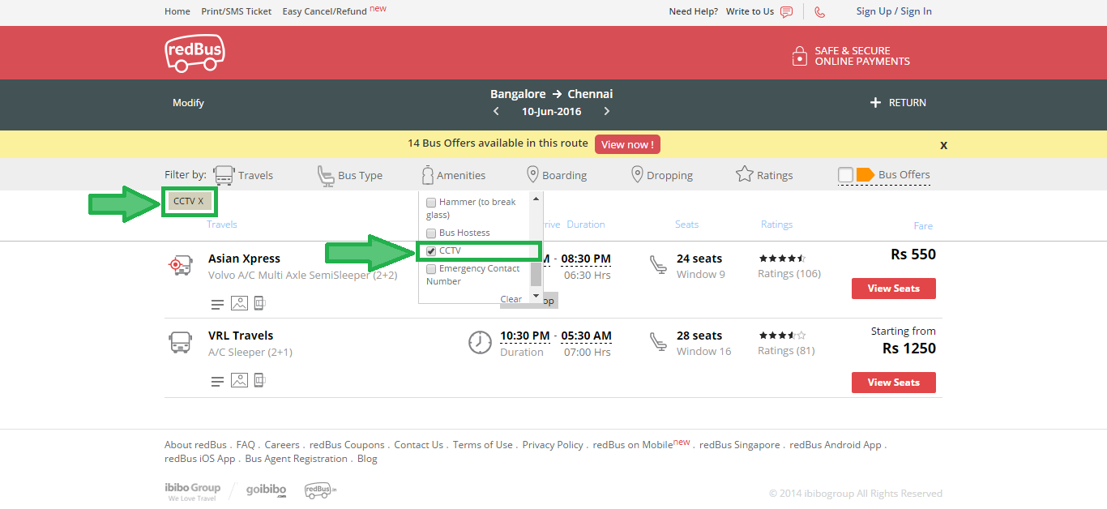Click Asian Xpress seat icon
This screenshot has height=509, width=1107.
[658, 265]
